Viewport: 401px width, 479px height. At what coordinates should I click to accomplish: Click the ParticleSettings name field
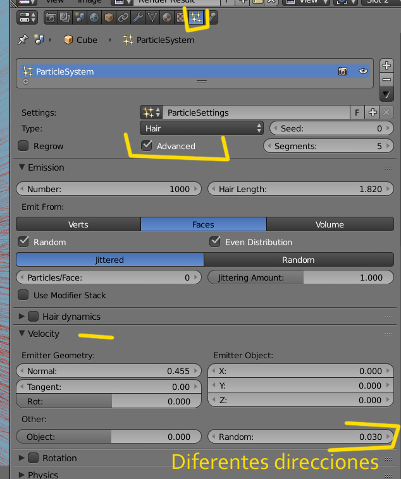tap(255, 112)
